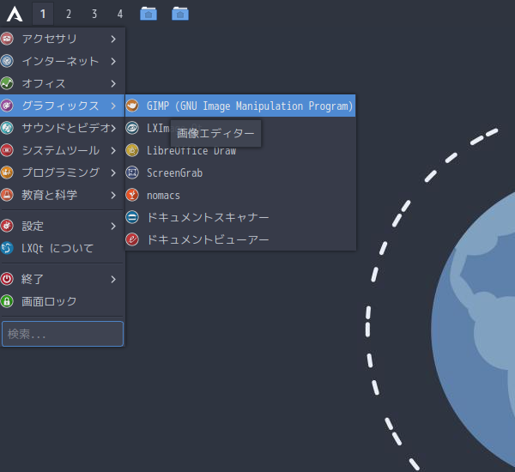Screen dimensions: 515x472
Task: Click the オフィス category icon
Action: tap(7, 83)
